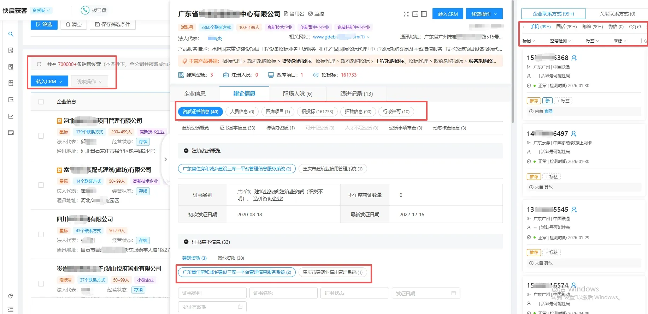Switch to 关联联系方式 (0) tab
Image resolution: width=648 pixels, height=314 pixels.
click(x=617, y=14)
